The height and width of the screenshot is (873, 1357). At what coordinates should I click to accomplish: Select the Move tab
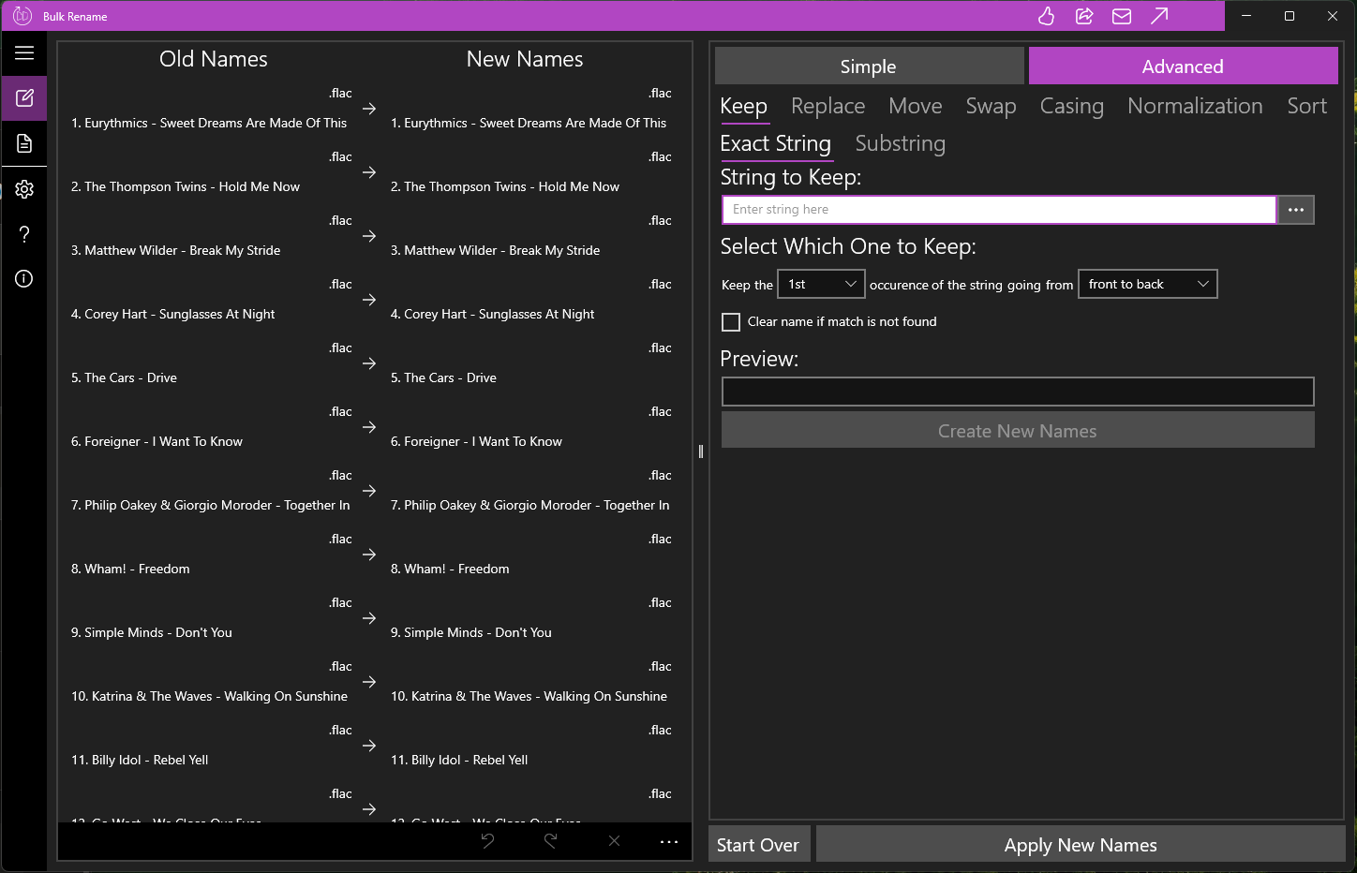916,107
